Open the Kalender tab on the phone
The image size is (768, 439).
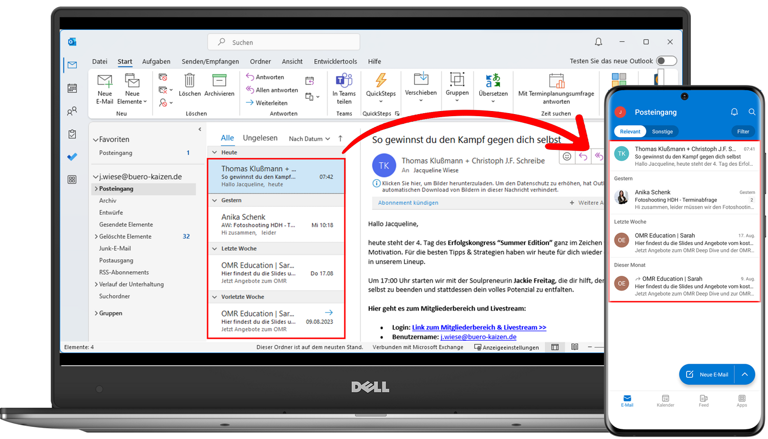click(x=665, y=401)
